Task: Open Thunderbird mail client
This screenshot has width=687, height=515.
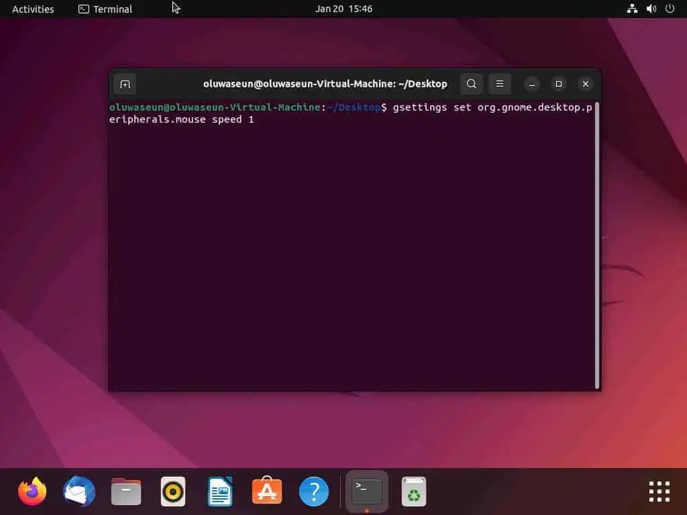Action: point(78,491)
